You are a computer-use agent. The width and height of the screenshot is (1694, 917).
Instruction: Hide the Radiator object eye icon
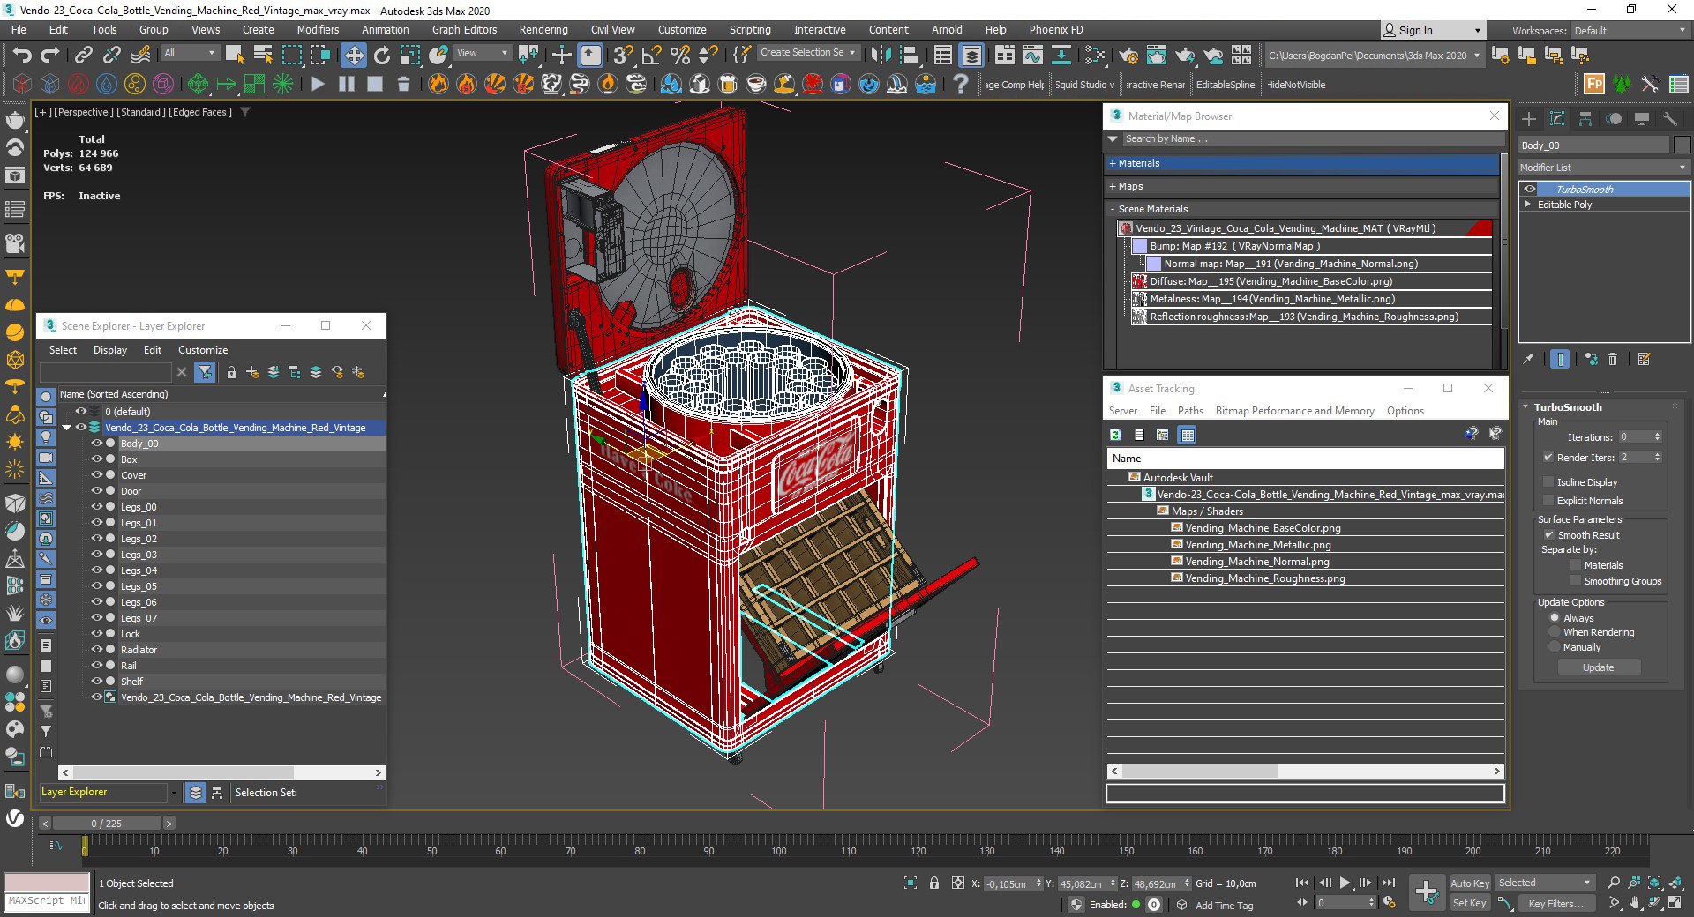[x=97, y=650]
